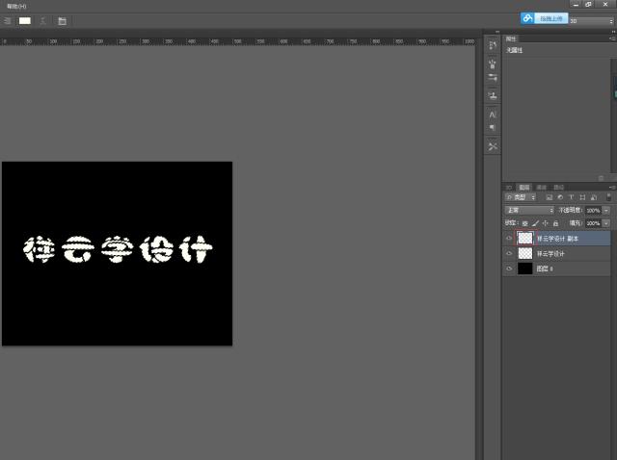Filter layers by type layers icon

coord(572,197)
